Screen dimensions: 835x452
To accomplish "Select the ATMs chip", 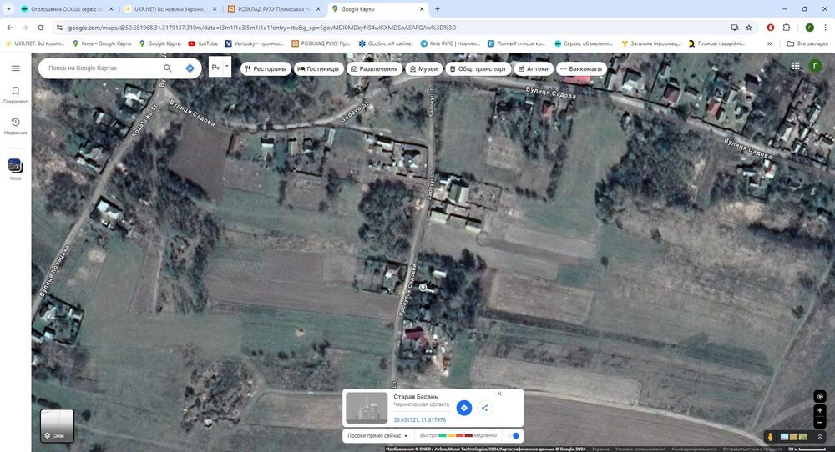I will [x=581, y=68].
